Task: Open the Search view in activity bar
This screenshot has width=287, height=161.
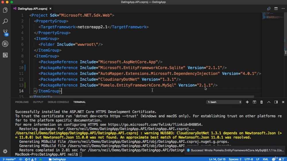Action: click(5, 22)
